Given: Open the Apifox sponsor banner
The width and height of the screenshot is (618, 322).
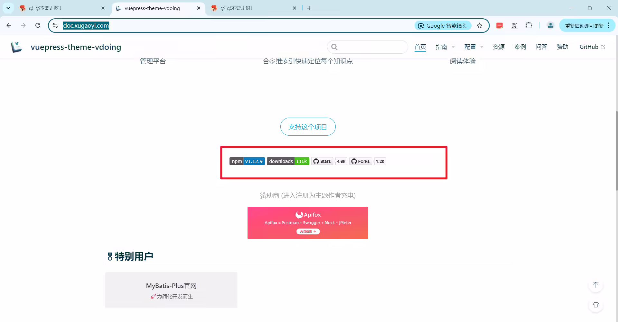Looking at the screenshot, I should 308,223.
